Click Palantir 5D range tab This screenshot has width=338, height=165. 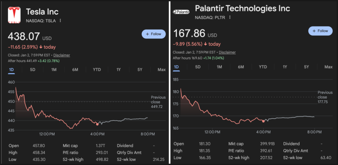(198, 67)
